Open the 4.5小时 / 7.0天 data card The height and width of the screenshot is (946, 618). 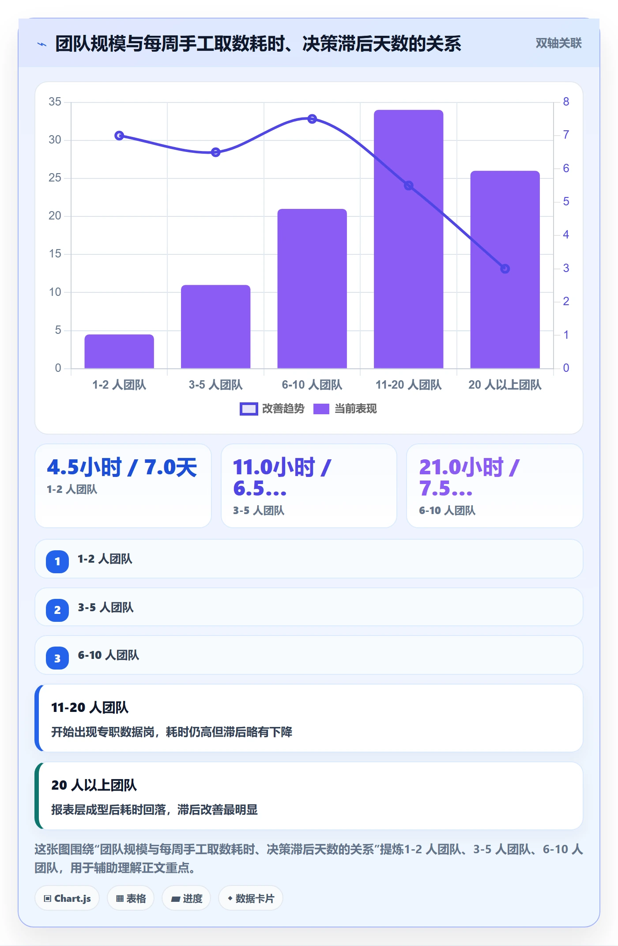(123, 486)
